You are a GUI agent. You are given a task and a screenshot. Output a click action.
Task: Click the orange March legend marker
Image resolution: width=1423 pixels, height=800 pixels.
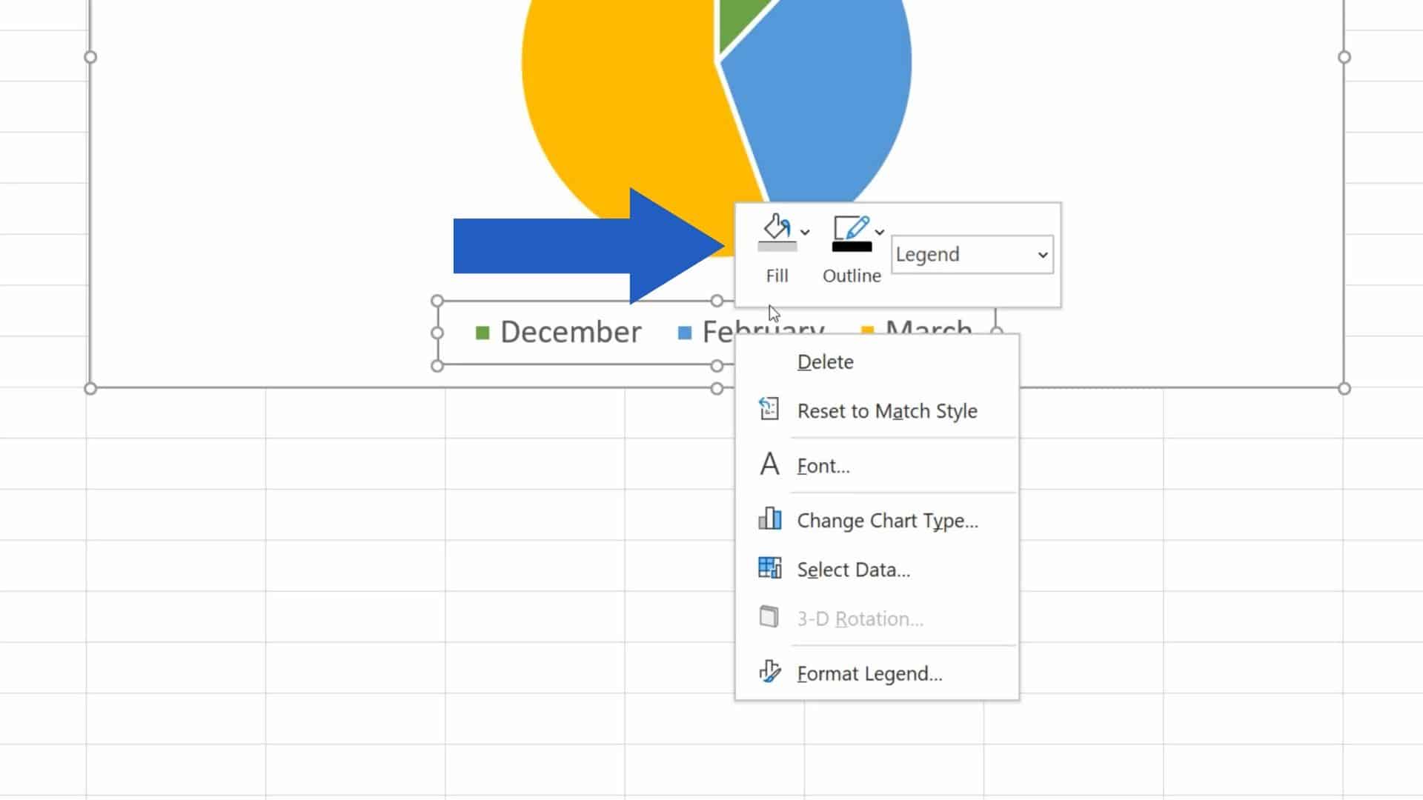tap(868, 330)
